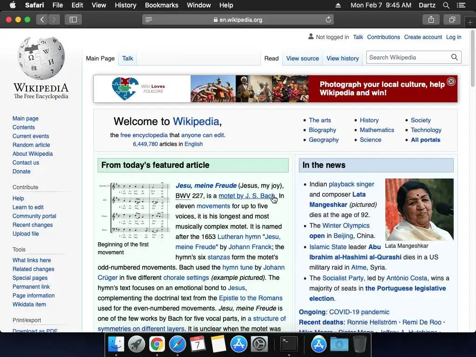Open System Preferences gear in Dock
This screenshot has width=476, height=357.
[x=259, y=344]
